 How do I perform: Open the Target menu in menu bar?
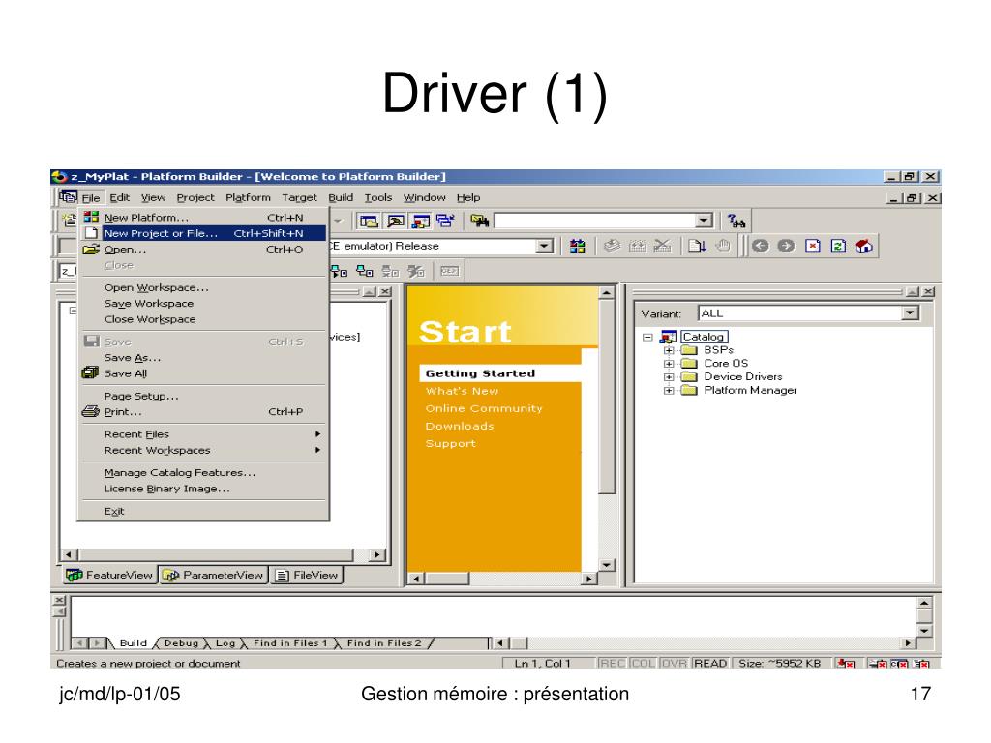coord(299,197)
